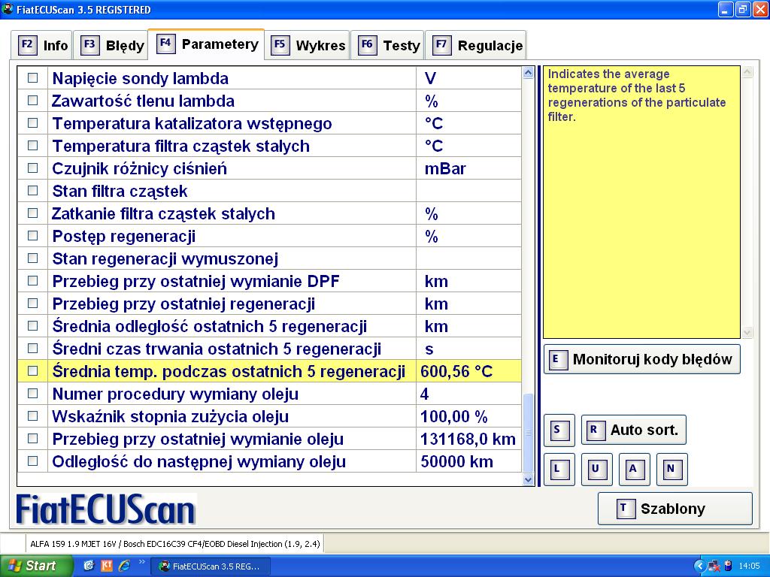Click the first quick launch icon

89,566
